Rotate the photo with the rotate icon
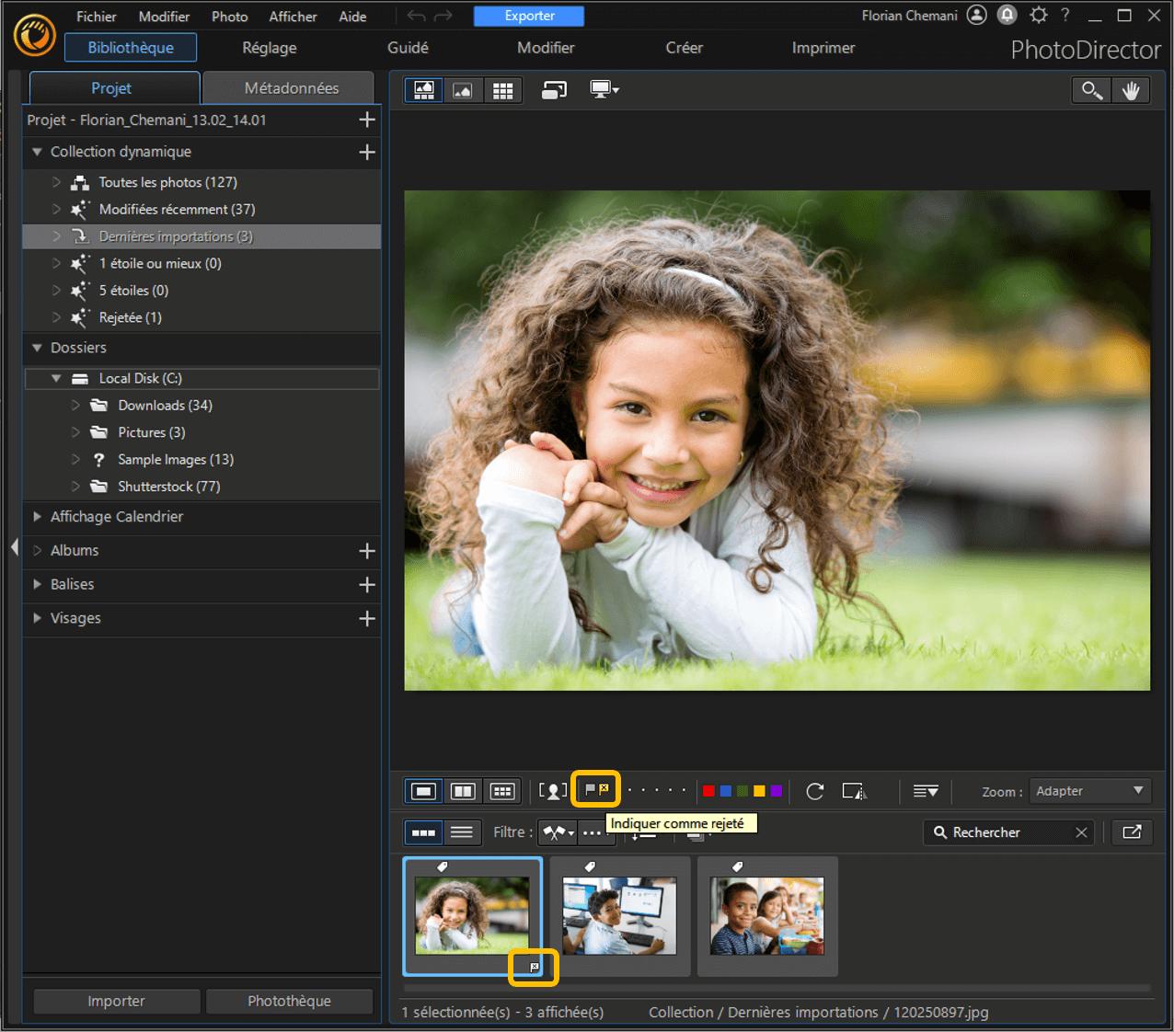 tap(814, 791)
